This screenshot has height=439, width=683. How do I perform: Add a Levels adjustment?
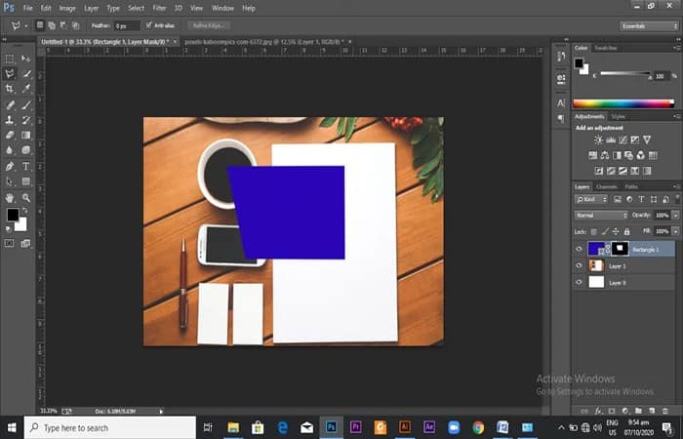(611, 140)
